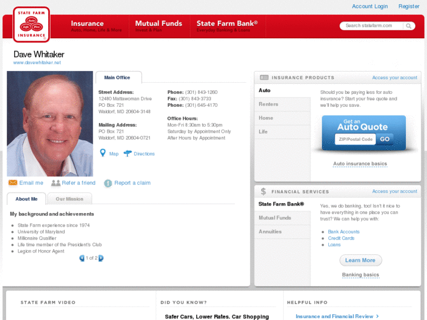Click the GO button for auto quote

(x=385, y=139)
